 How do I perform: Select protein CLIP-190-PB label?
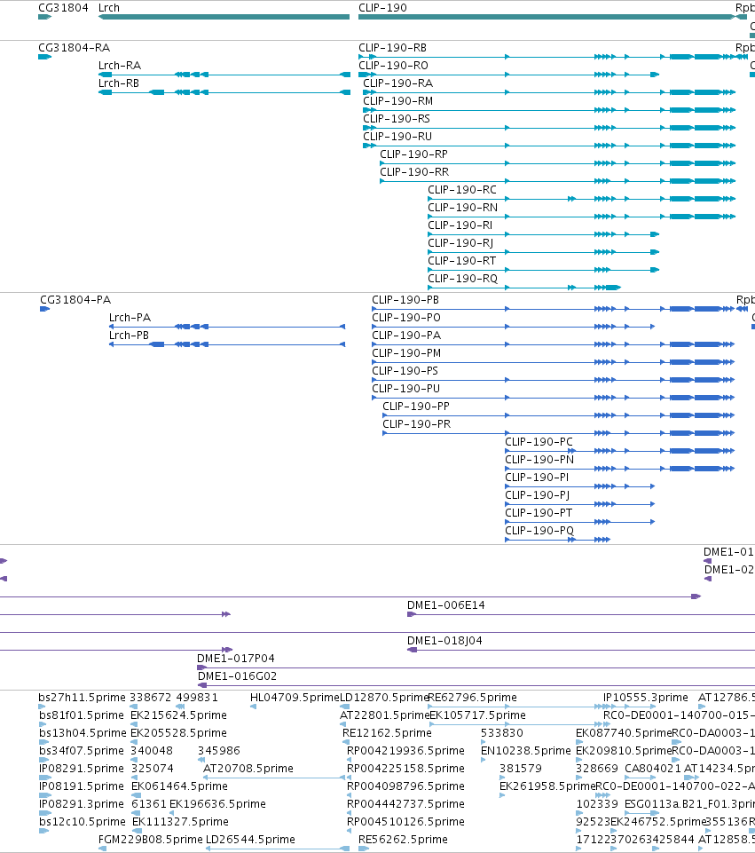tap(405, 300)
